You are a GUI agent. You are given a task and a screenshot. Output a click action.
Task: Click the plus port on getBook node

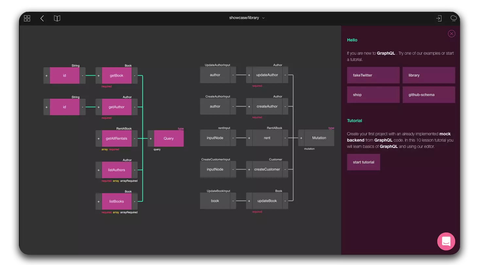[x=99, y=75]
